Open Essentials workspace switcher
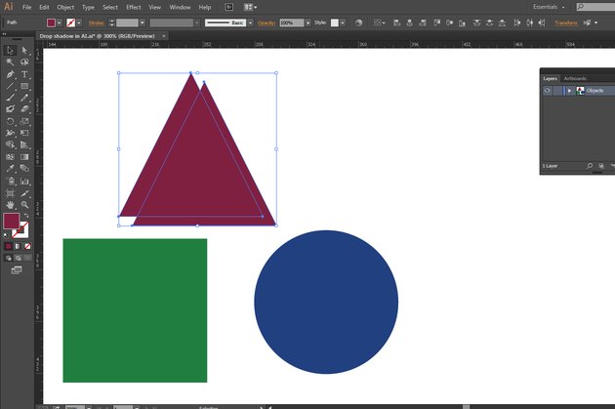The width and height of the screenshot is (615, 409). 549,7
